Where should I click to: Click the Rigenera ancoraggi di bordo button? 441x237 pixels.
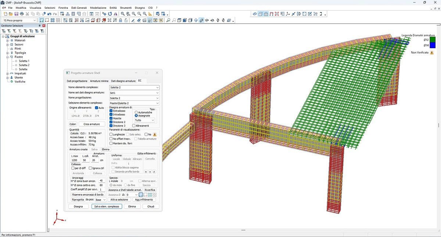pyautogui.click(x=87, y=194)
